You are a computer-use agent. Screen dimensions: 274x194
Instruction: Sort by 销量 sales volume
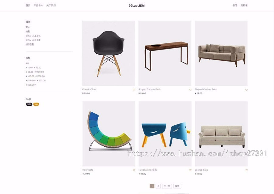28,32
